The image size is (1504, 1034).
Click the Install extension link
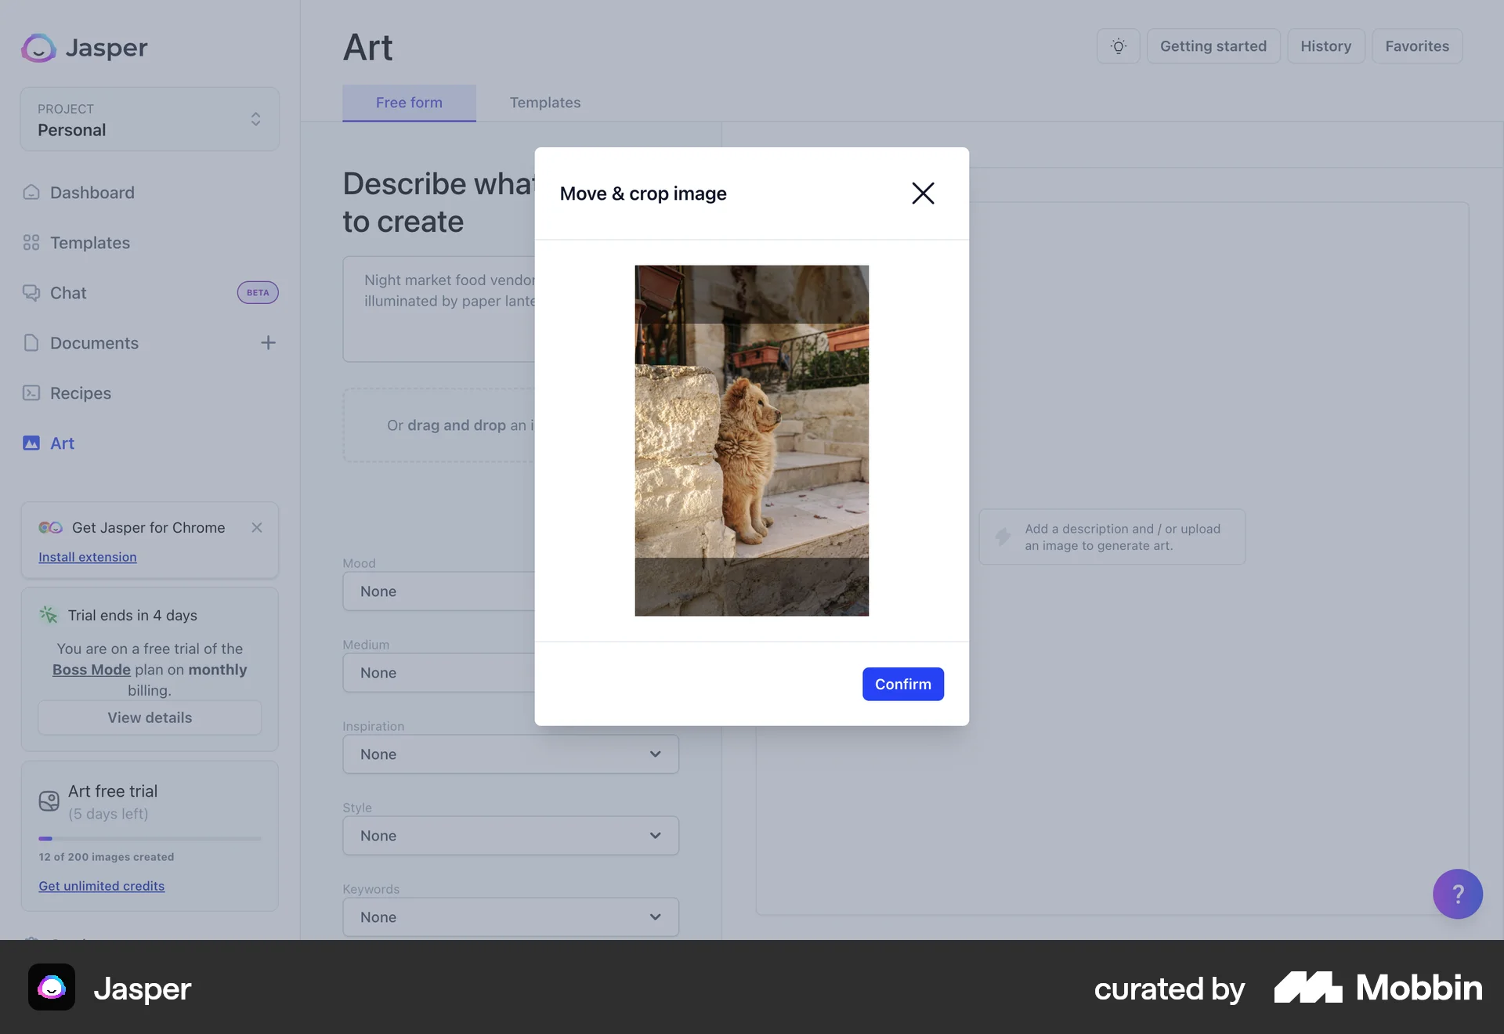87,557
